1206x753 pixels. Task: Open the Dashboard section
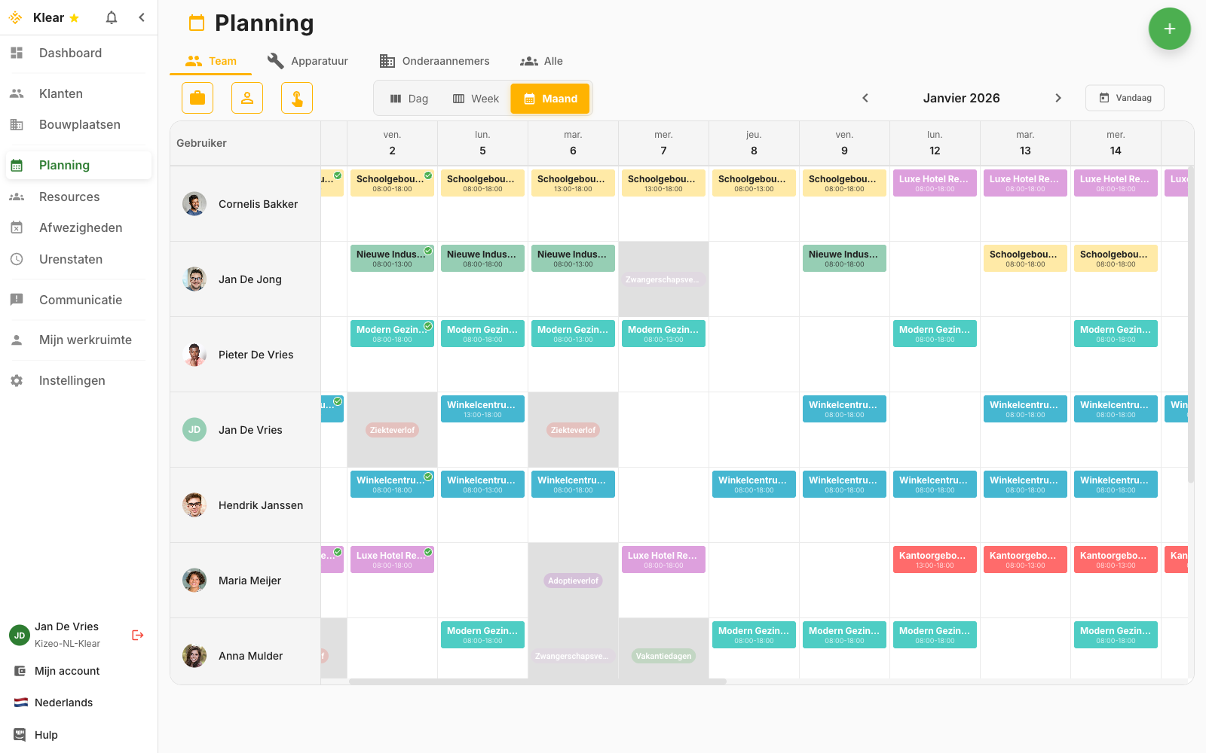point(70,53)
